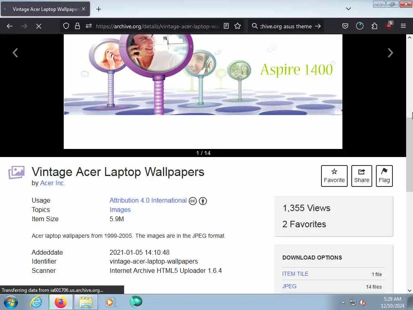Click the 1,355 Views text
This screenshot has width=413, height=310.
tap(307, 208)
